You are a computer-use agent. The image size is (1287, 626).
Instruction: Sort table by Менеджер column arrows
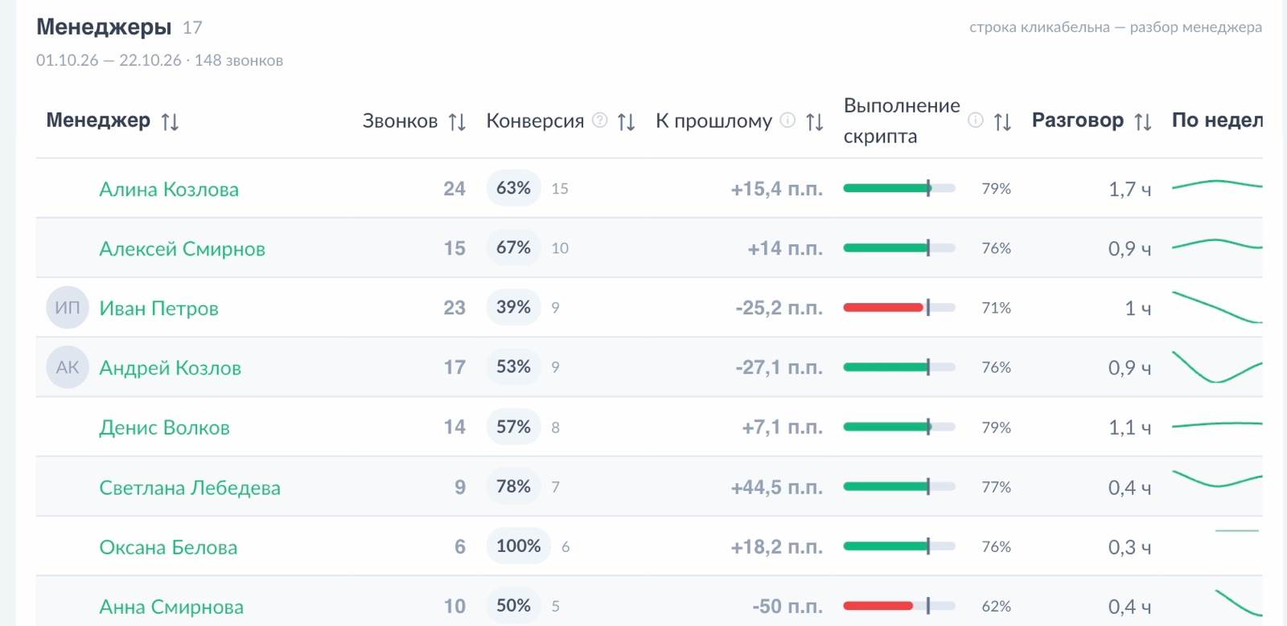tap(170, 121)
